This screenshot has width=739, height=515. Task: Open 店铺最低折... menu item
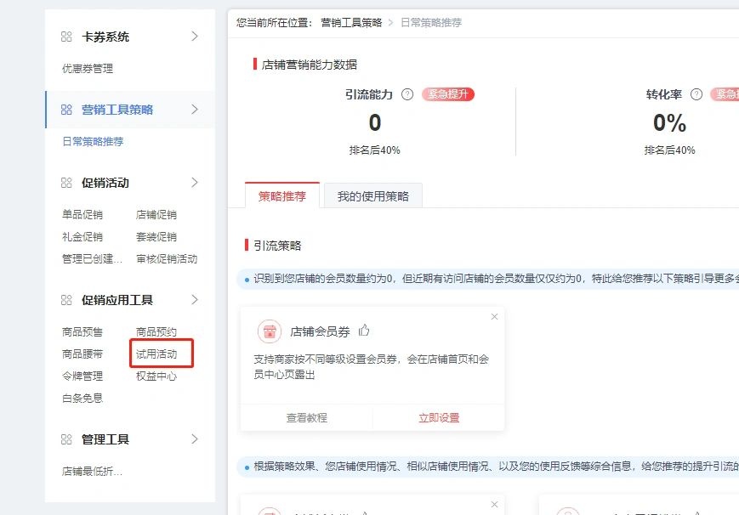[93, 472]
